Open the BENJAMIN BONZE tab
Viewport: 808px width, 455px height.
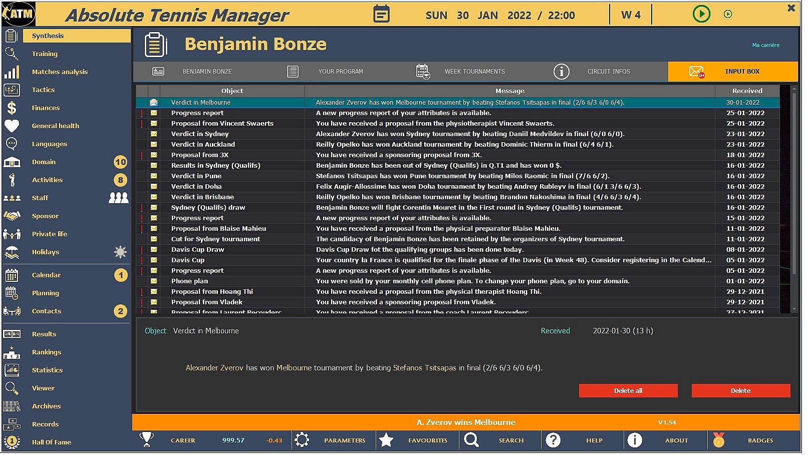pyautogui.click(x=200, y=72)
